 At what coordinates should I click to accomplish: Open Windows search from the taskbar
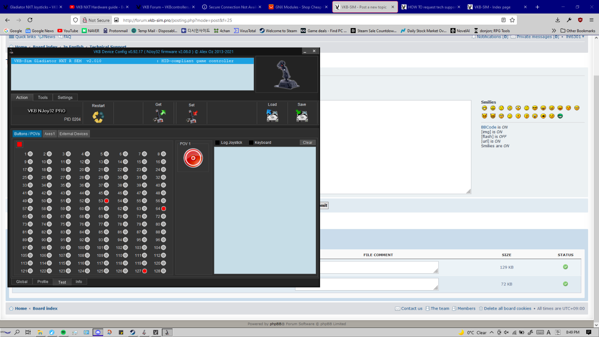(17, 332)
